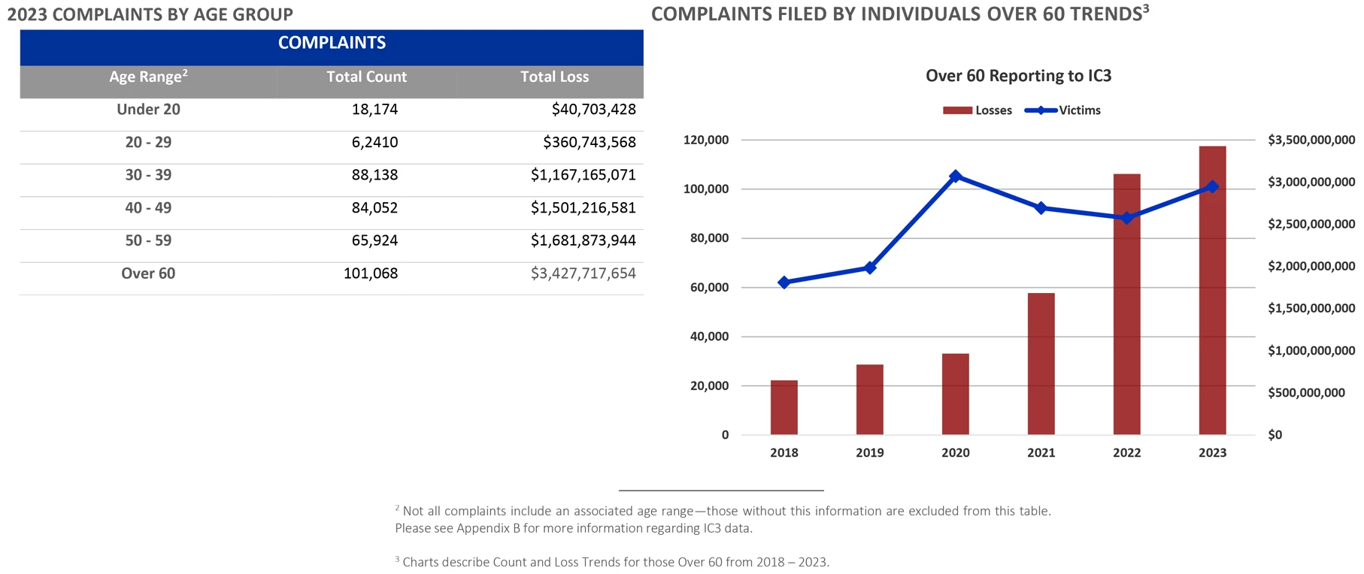Click the count cell 65,924

point(374,241)
